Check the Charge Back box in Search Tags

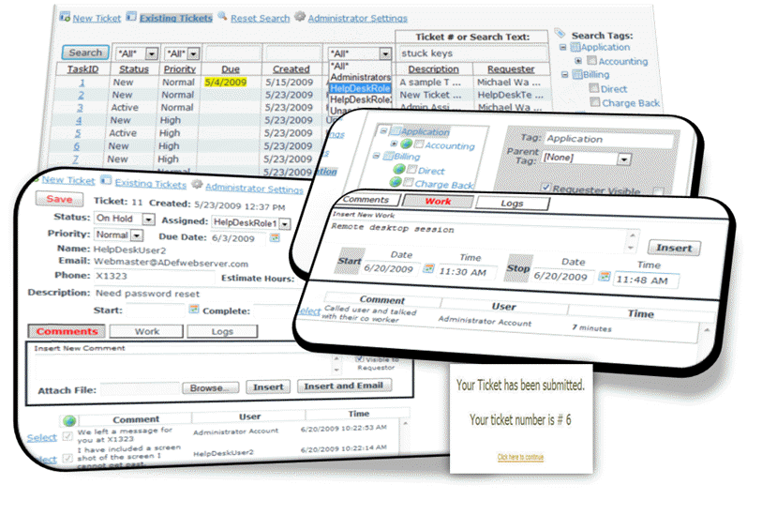[595, 101]
